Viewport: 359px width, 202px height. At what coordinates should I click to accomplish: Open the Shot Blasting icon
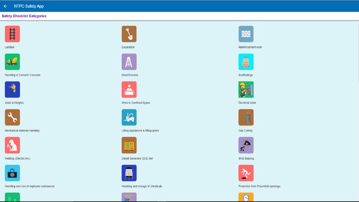coord(246,145)
